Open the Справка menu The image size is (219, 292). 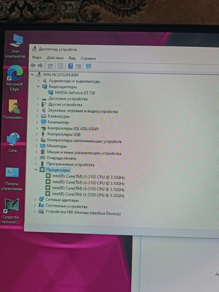(x=88, y=58)
